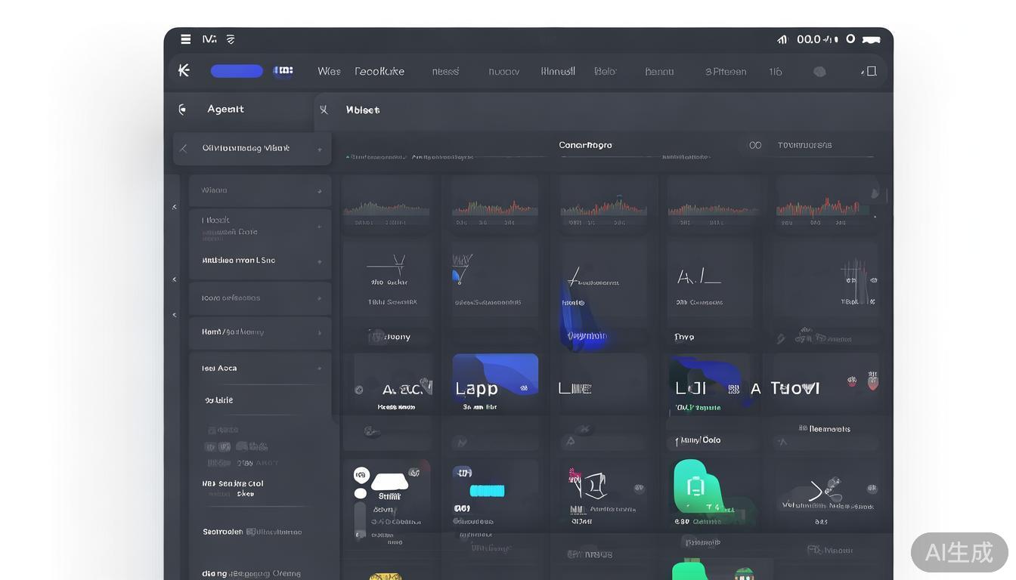The image size is (1016, 580).
Task: Click the Conarhogro header label
Action: pyautogui.click(x=585, y=145)
